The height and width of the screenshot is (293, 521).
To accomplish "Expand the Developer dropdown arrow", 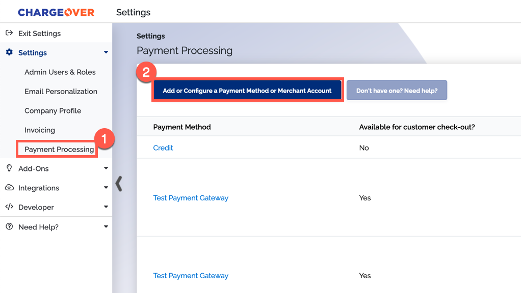I will tap(106, 207).
